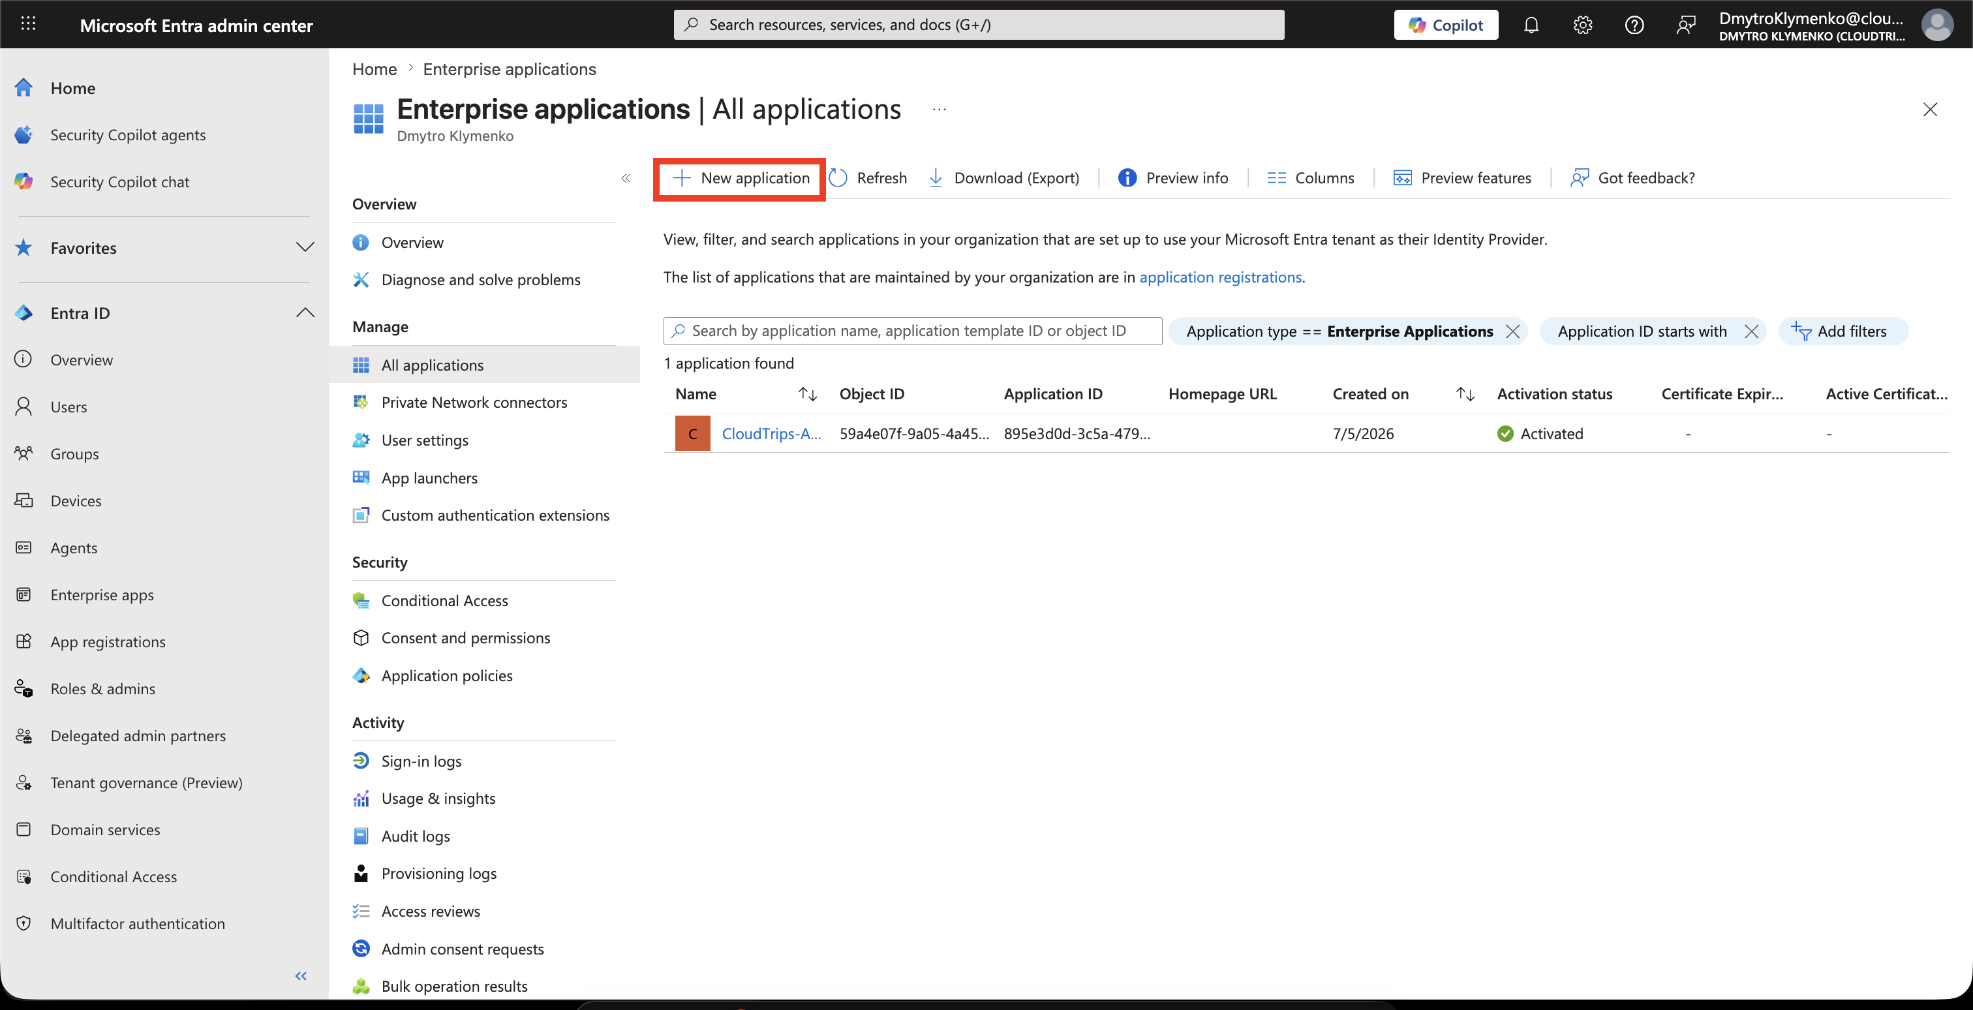Sort by the Name column arrows
The height and width of the screenshot is (1010, 1973).
pos(807,393)
